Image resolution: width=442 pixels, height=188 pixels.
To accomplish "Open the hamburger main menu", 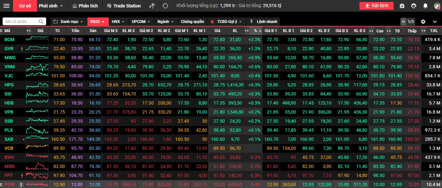I will [x=6, y=6].
